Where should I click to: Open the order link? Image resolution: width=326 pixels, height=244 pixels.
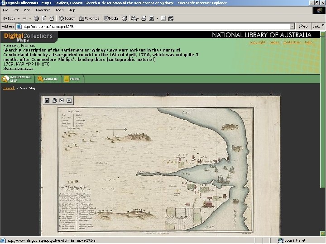pos(274,42)
